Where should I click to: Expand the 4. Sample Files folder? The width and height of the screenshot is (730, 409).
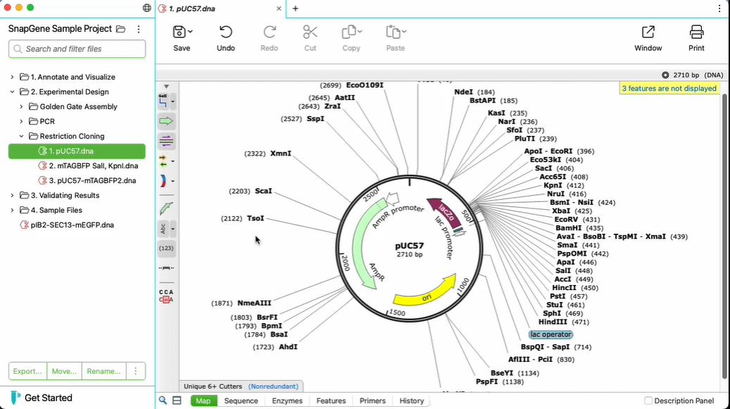(x=12, y=210)
